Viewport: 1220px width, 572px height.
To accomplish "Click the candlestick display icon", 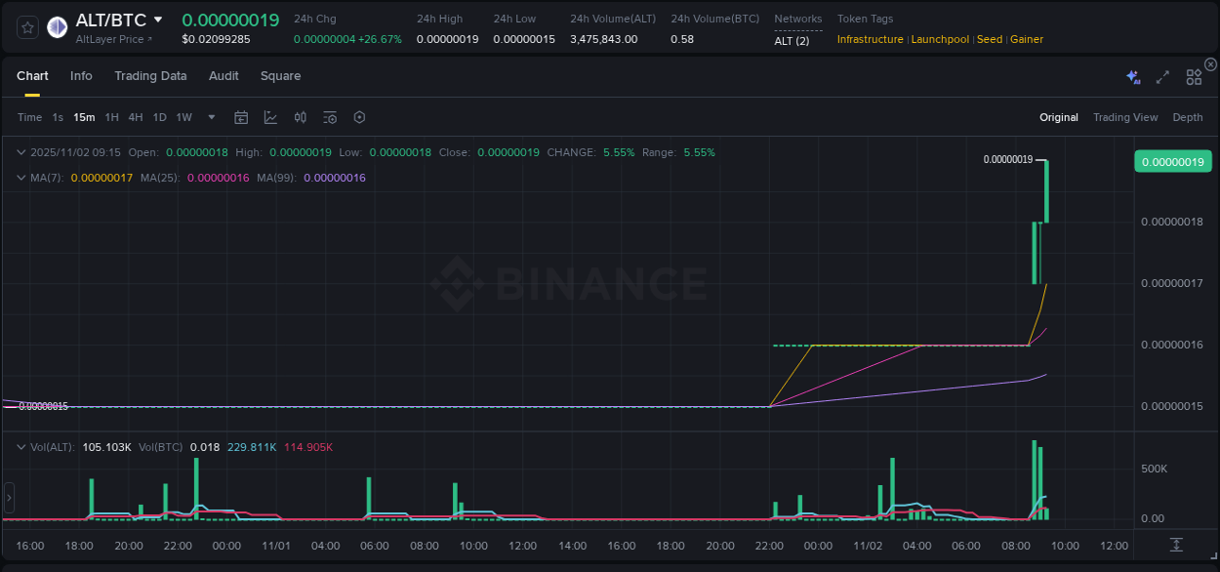I will (300, 117).
